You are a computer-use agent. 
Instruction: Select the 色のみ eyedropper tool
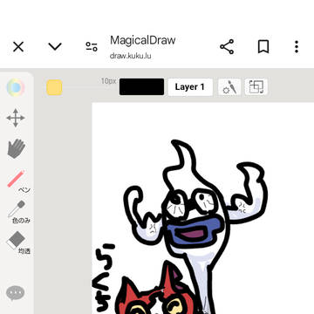click(x=18, y=212)
